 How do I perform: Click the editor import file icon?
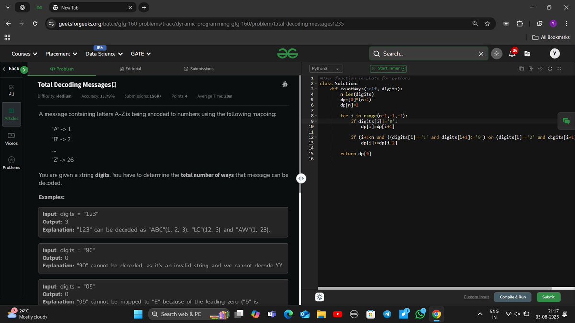(531, 69)
